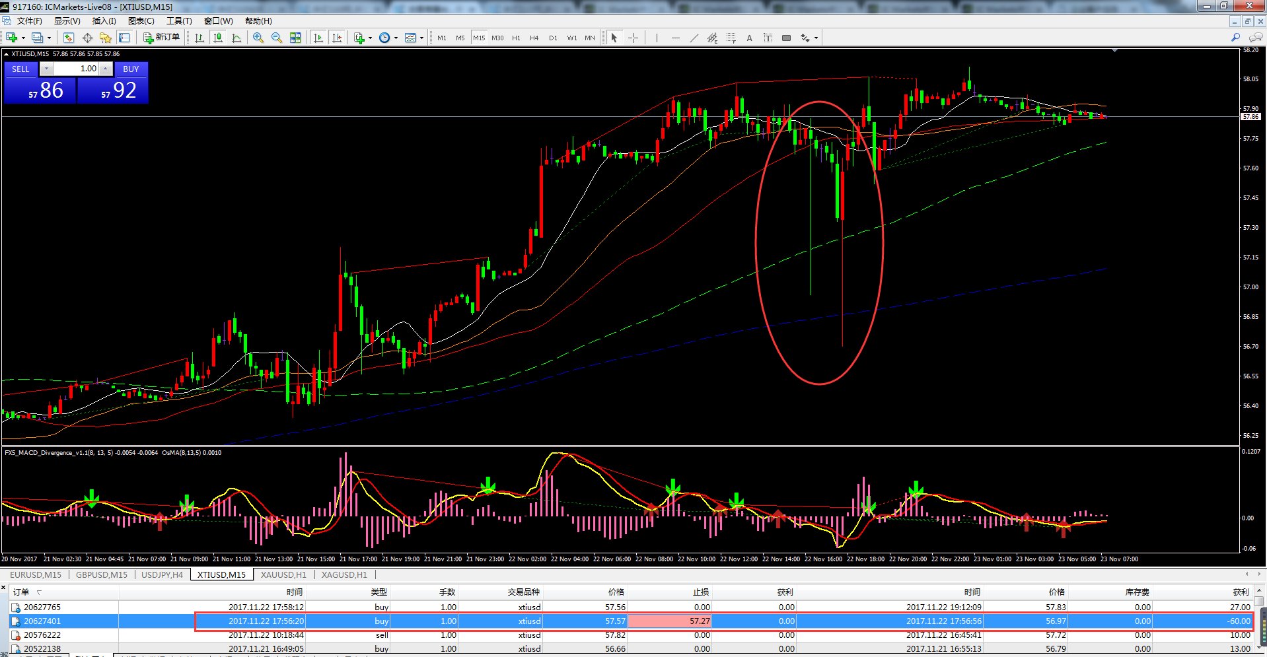Select order 20627765 in history list
Screen dimensions: 1267x657
point(42,607)
